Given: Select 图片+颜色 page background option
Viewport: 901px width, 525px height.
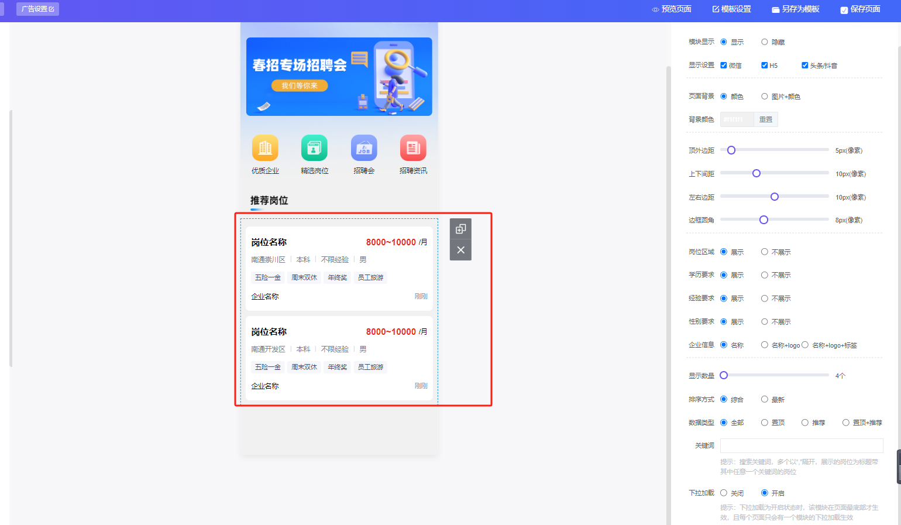Looking at the screenshot, I should click(x=765, y=97).
